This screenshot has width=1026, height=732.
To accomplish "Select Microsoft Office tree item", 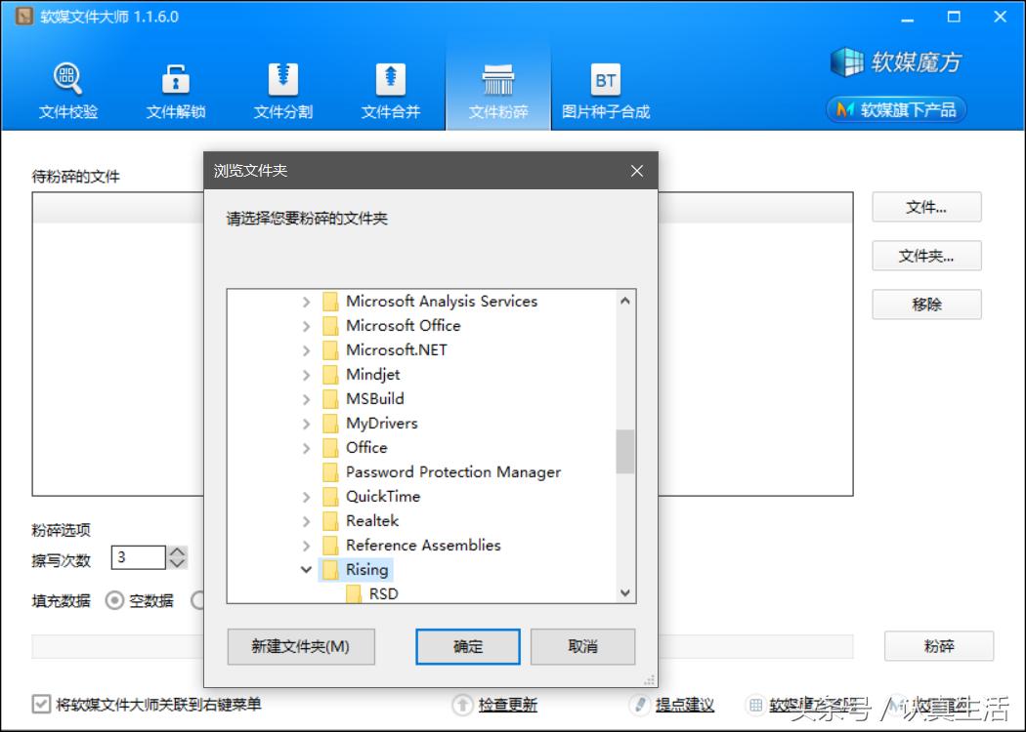I will [392, 325].
